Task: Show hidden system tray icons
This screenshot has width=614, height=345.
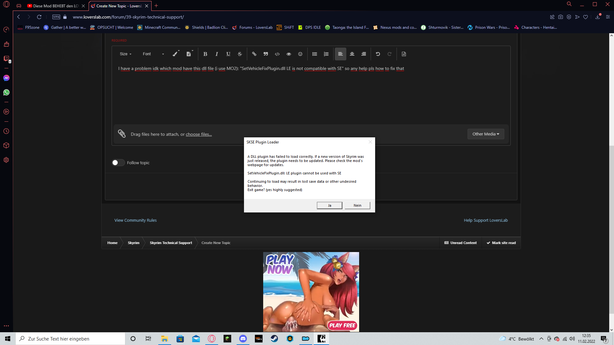Action: (541, 339)
